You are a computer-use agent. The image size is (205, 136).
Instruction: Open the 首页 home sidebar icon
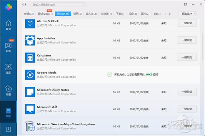click(8, 25)
